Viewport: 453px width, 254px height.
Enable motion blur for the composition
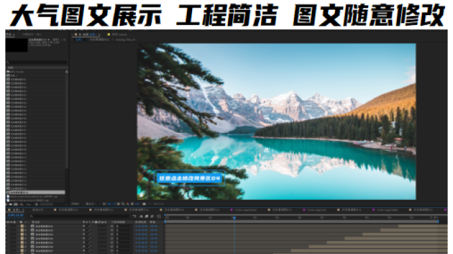(x=152, y=216)
